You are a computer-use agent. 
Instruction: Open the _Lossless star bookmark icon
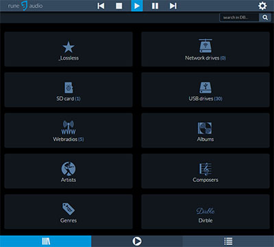(68, 47)
